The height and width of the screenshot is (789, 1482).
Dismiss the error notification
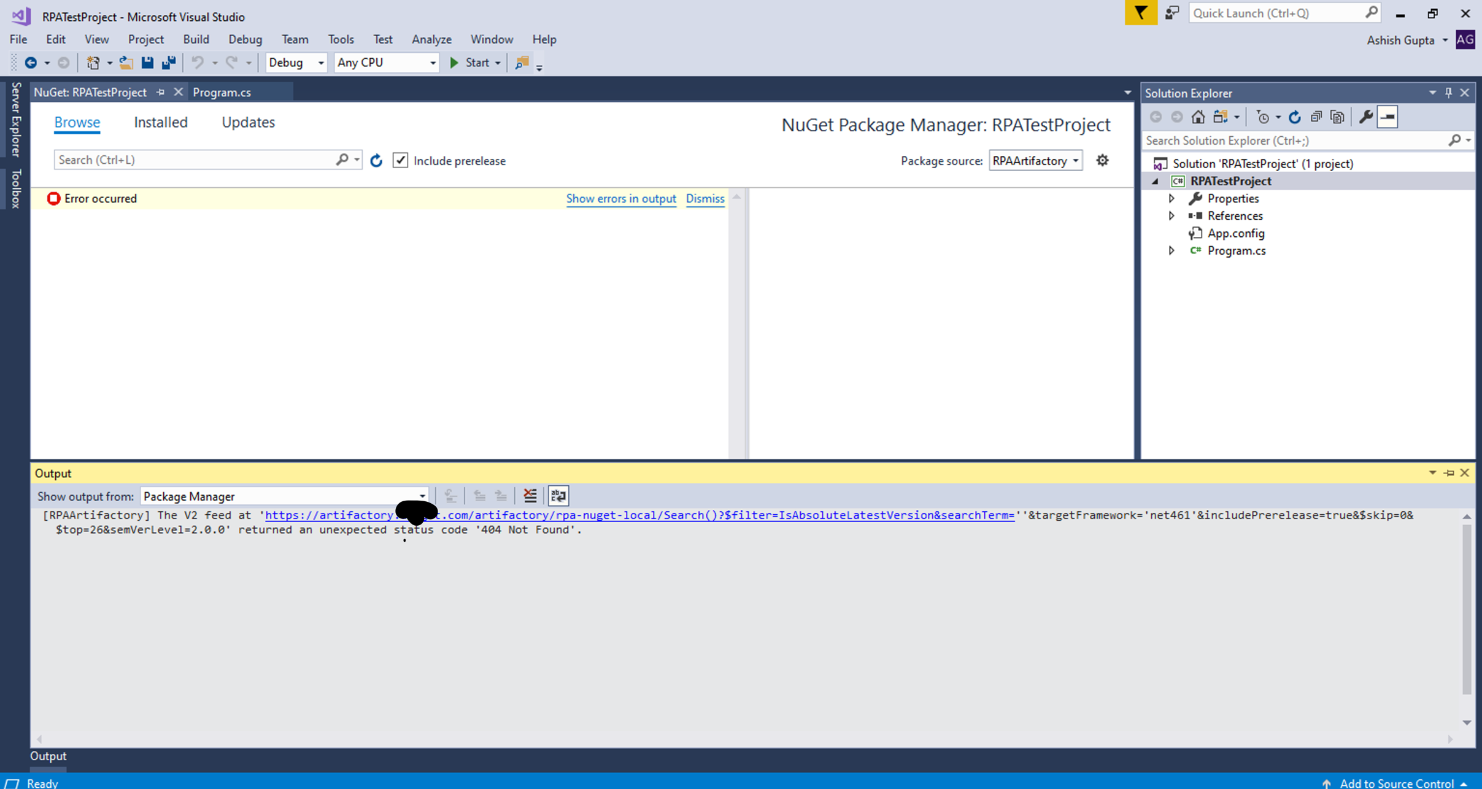tap(704, 198)
